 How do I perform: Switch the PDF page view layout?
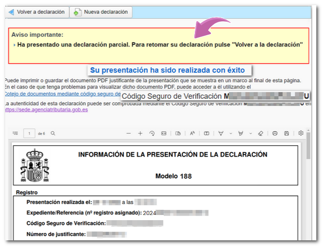178,133
